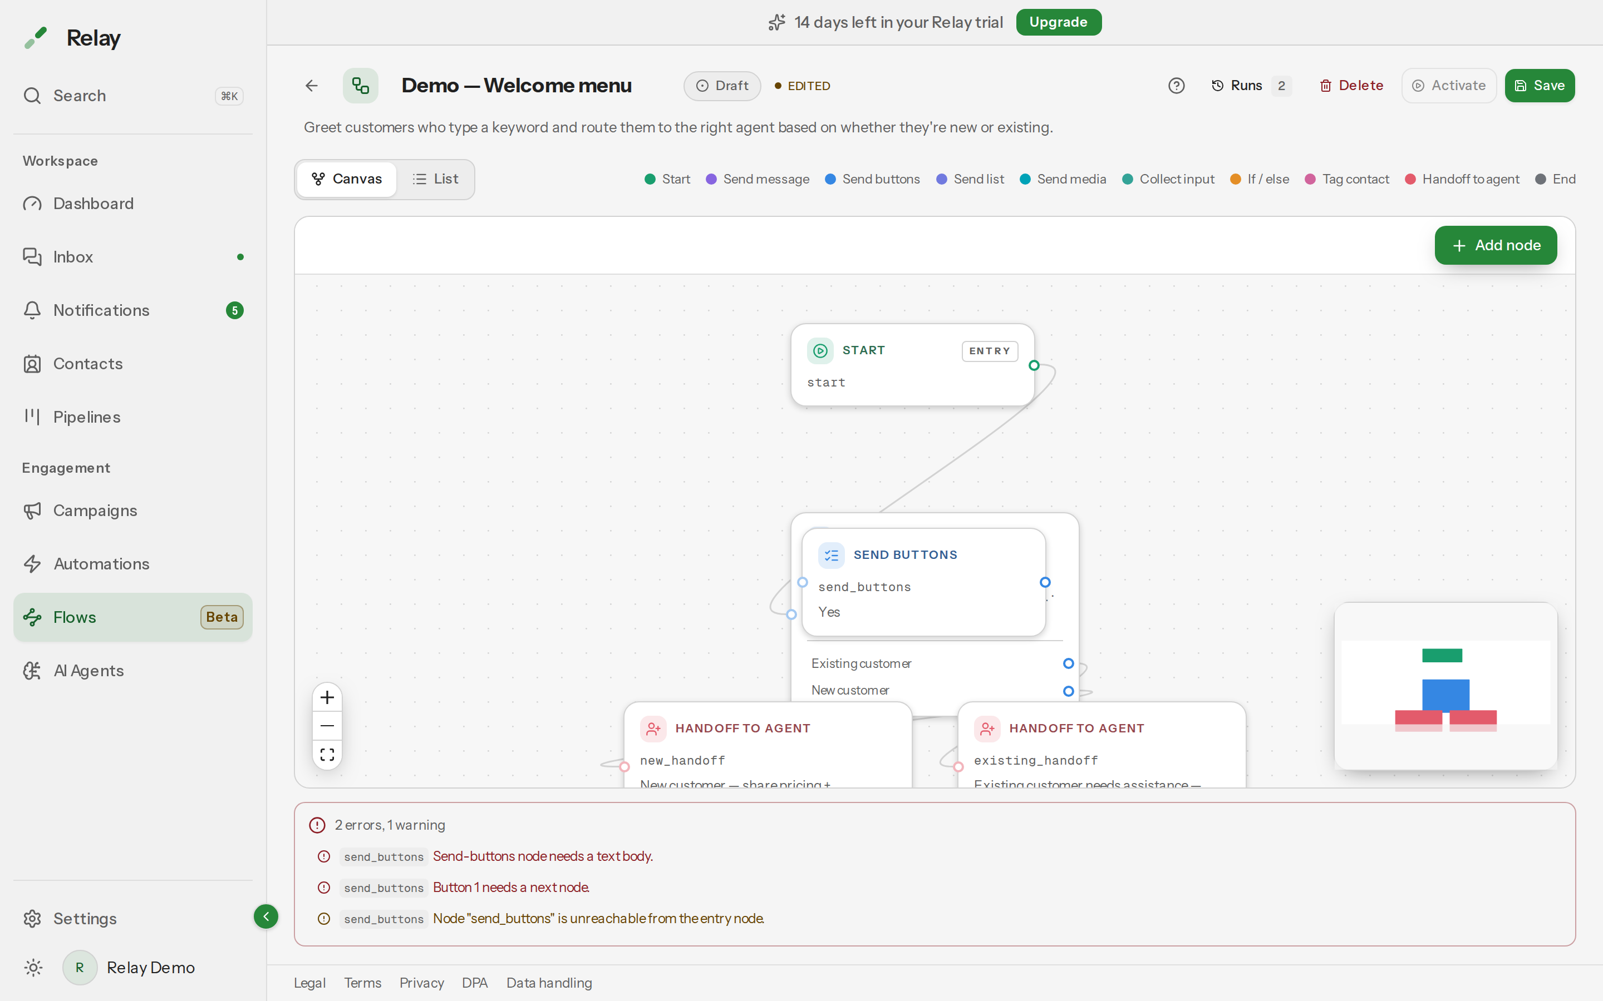Click the START node output port

[x=1034, y=365]
